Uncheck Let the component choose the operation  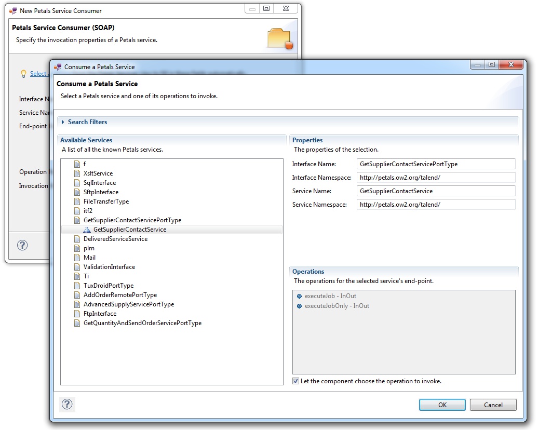click(296, 381)
